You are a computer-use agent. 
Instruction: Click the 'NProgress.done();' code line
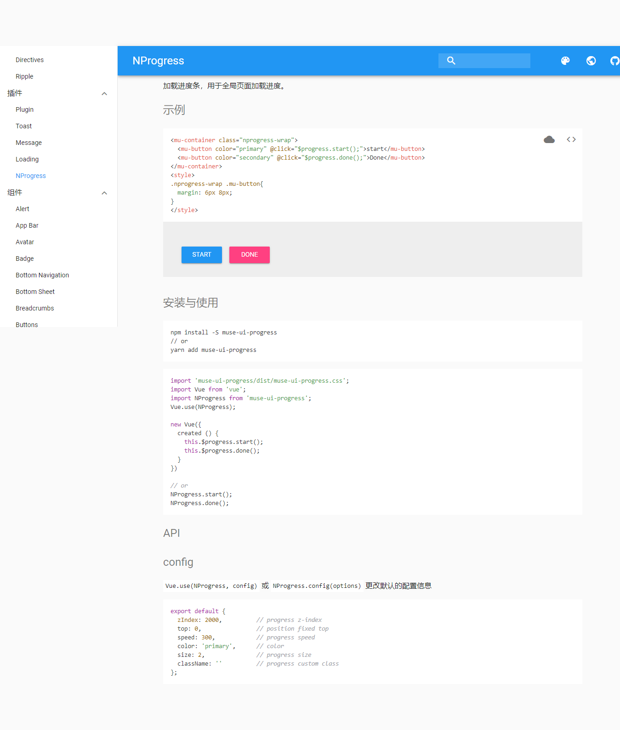coord(199,503)
